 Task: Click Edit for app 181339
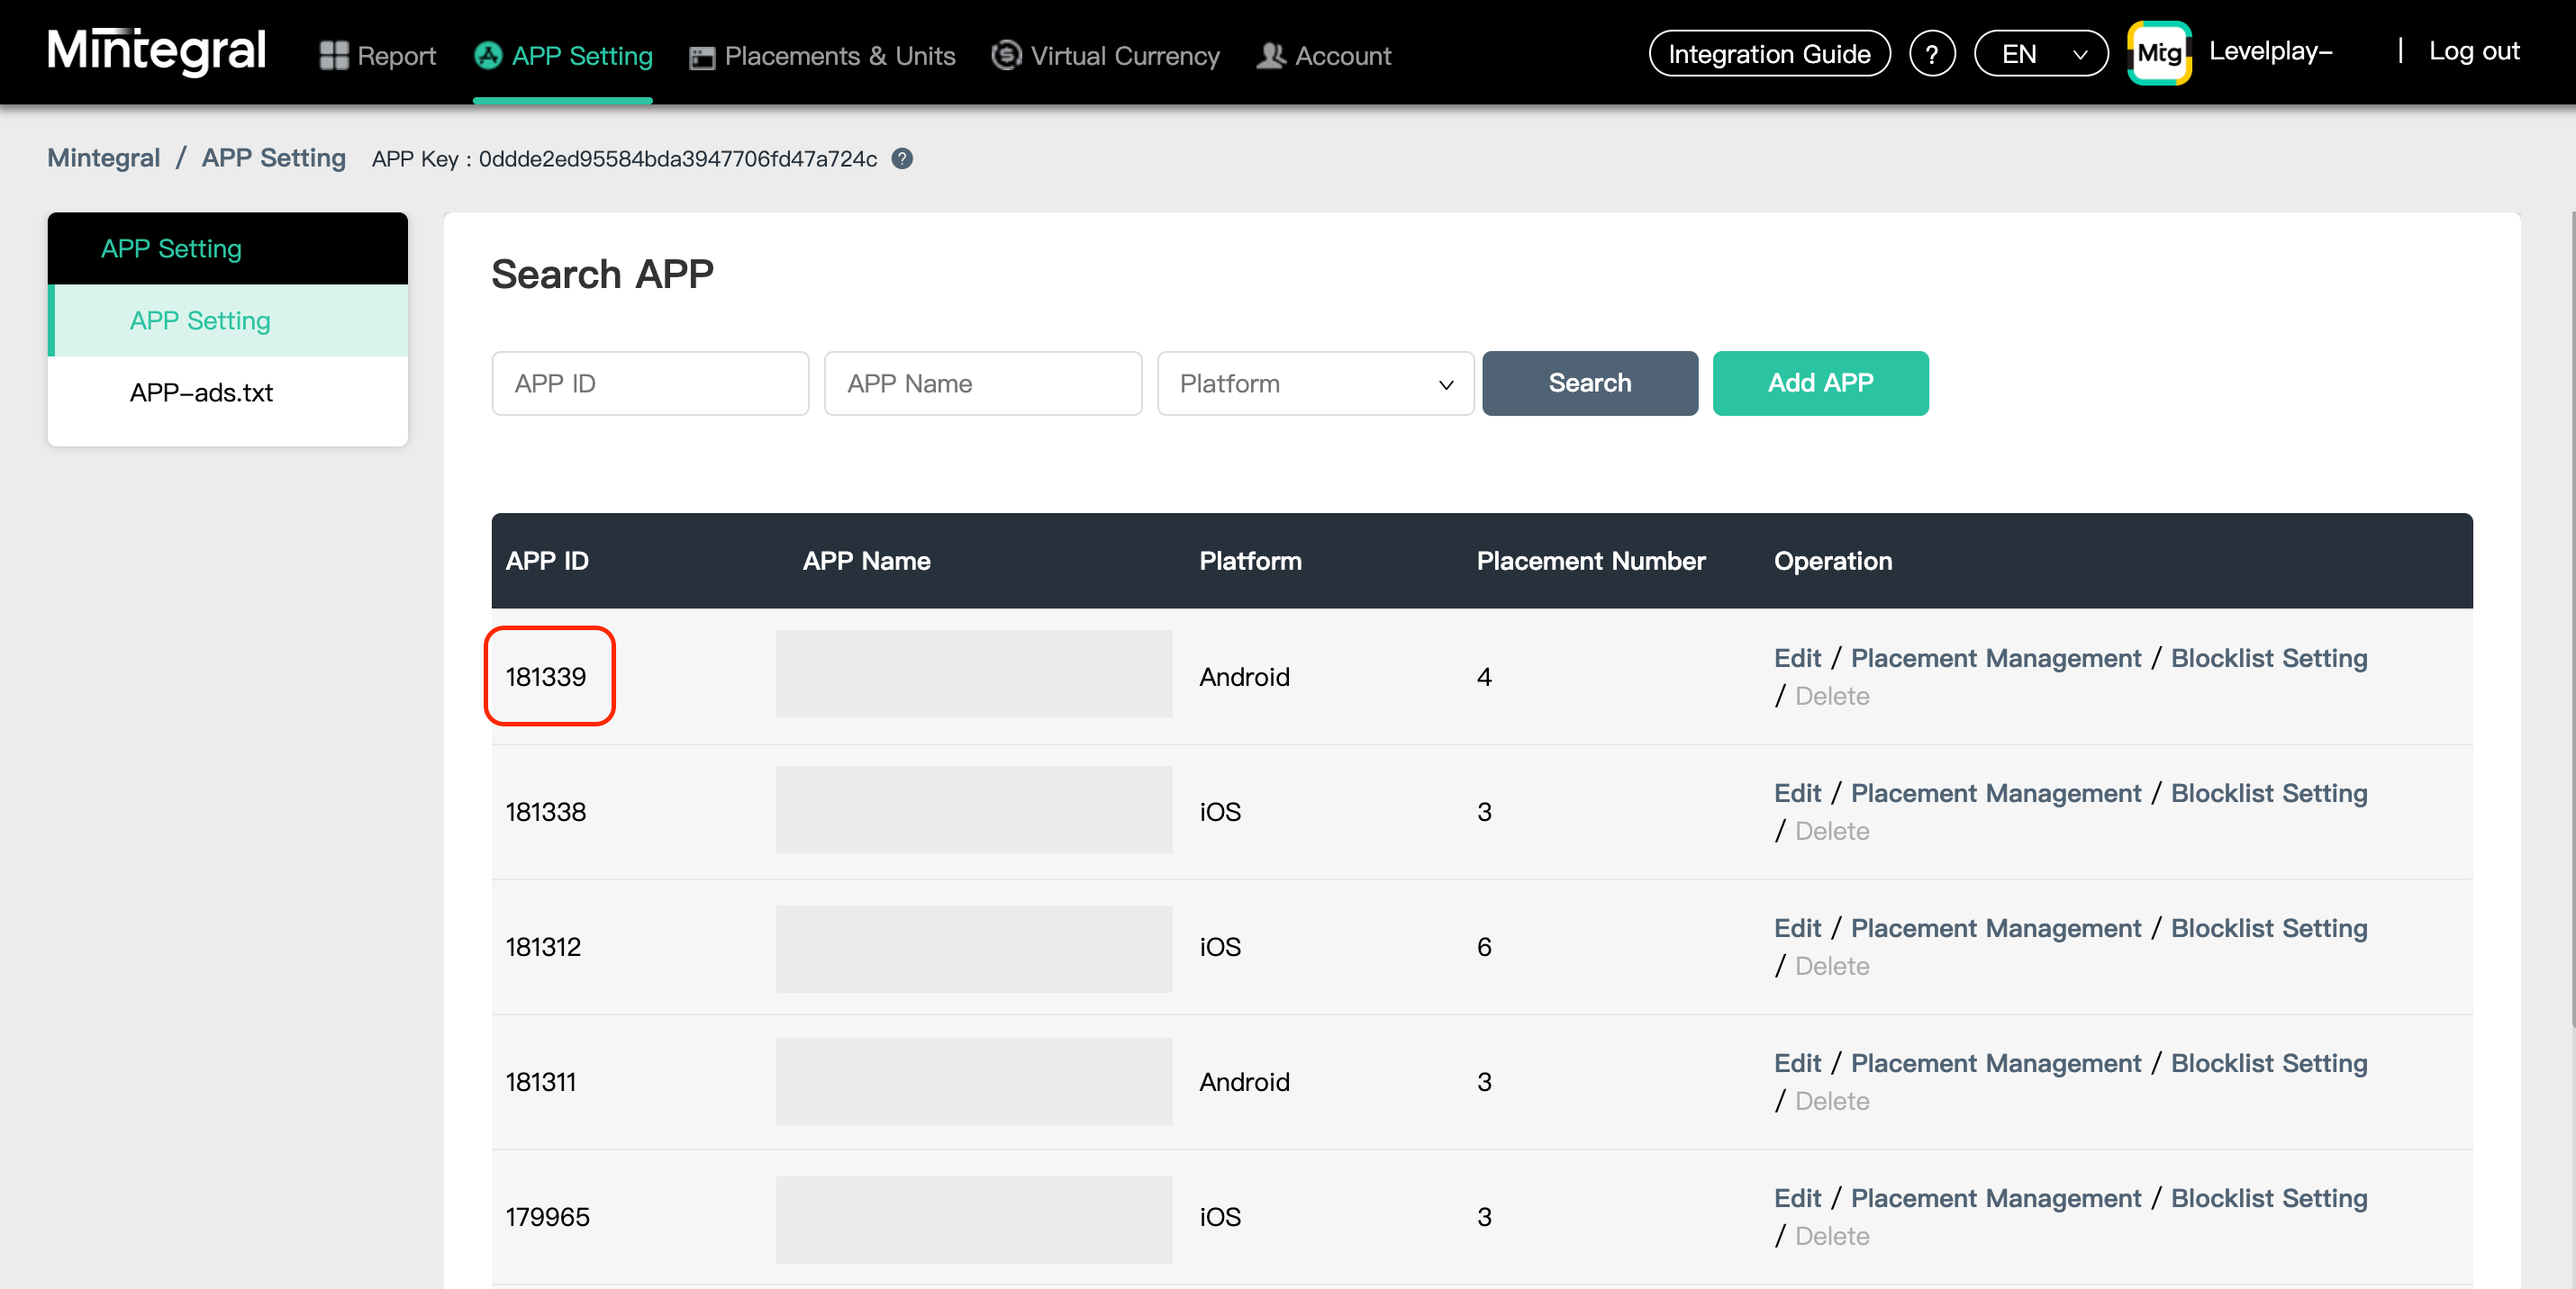pyautogui.click(x=1797, y=659)
